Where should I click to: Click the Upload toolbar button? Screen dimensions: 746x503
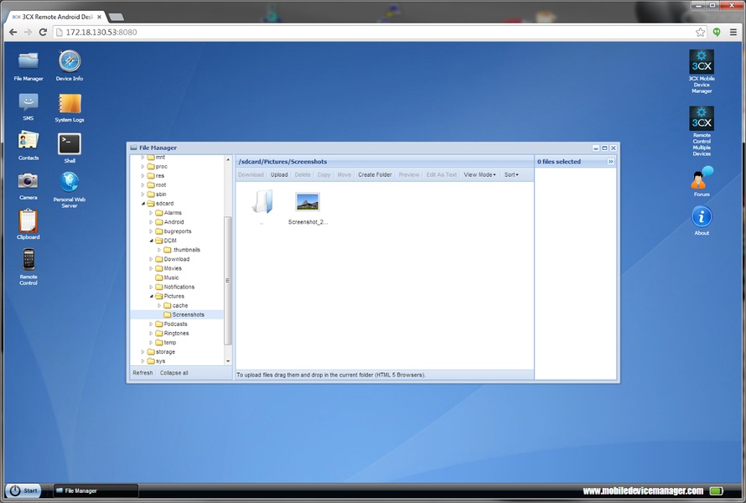coord(279,174)
